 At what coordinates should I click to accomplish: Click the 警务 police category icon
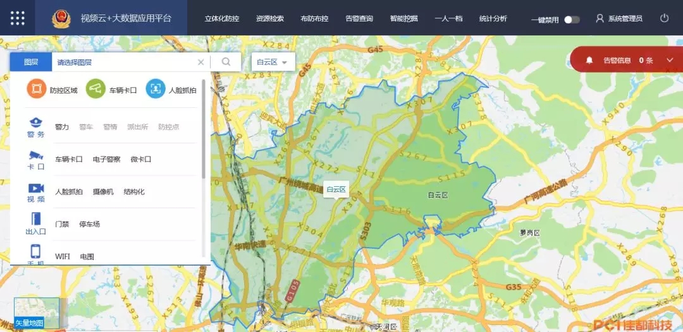tap(35, 122)
